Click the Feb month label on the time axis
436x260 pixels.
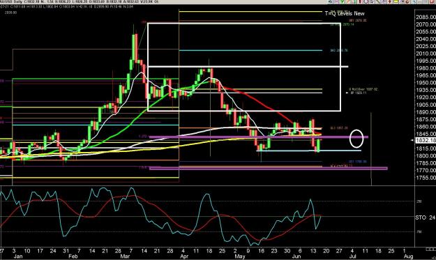pyautogui.click(x=73, y=256)
